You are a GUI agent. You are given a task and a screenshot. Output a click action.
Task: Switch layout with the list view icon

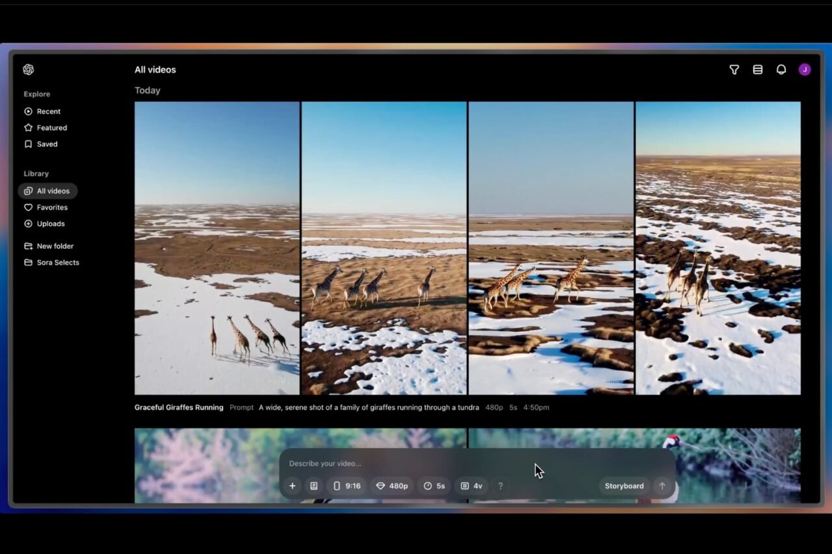[757, 69]
